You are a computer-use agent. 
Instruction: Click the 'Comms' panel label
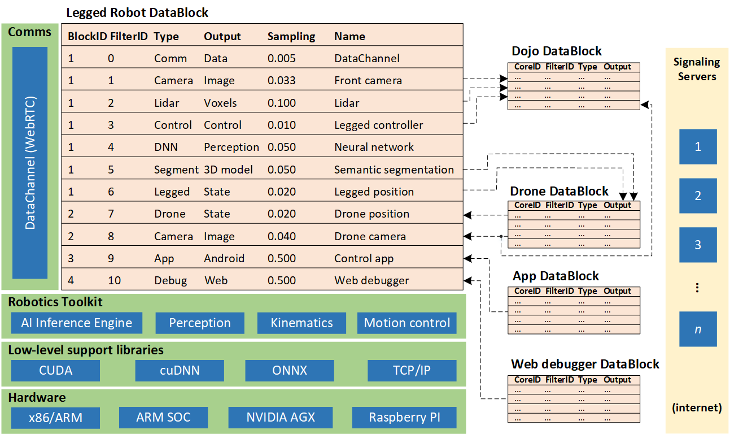point(29,32)
